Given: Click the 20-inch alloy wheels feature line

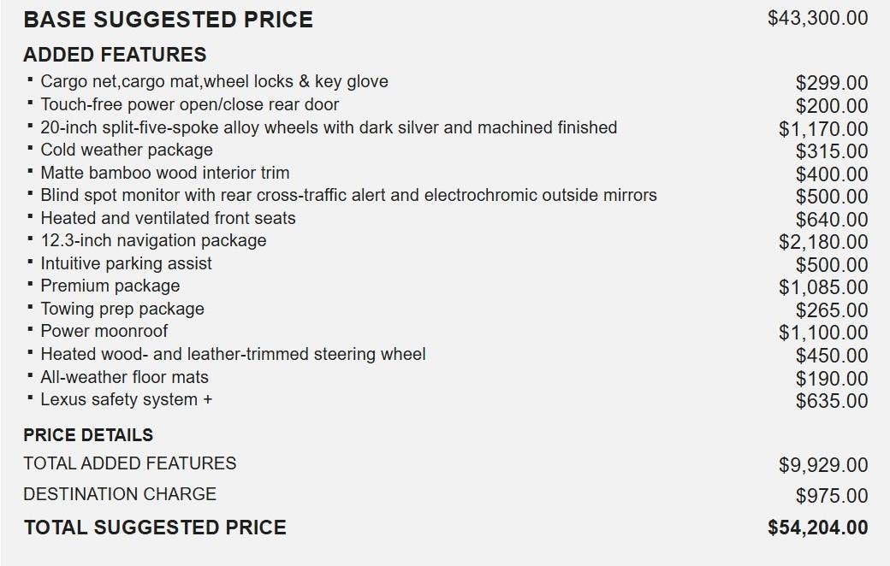Looking at the screenshot, I should point(329,127).
